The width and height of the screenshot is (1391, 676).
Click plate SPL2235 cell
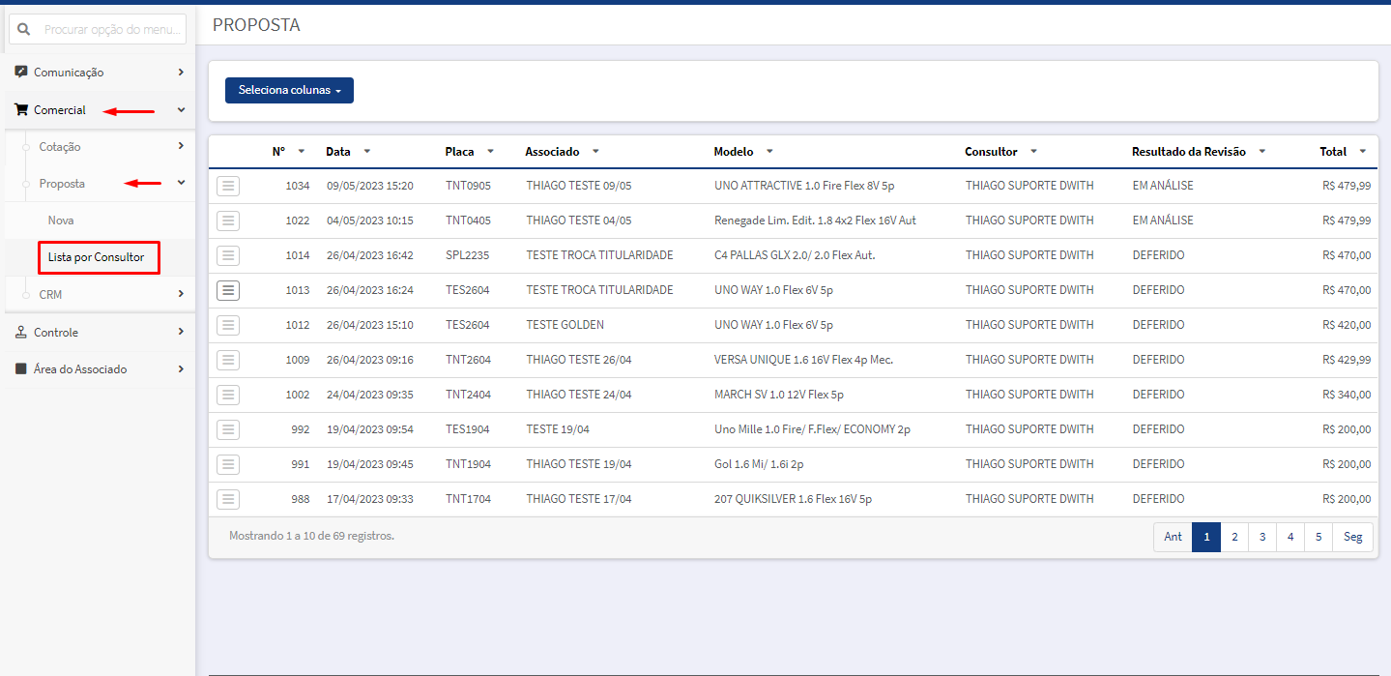tap(468, 255)
